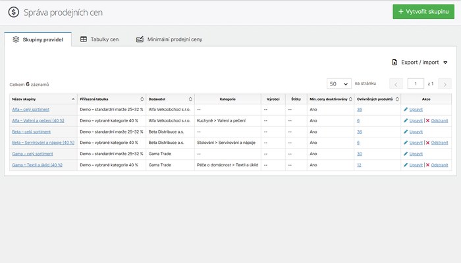This screenshot has height=263, width=461.
Task: Open affected products count 12 for Gama – Textil a úklid
Action: click(359, 165)
